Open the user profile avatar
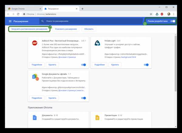This screenshot has height=133, width=182. [x=169, y=14]
